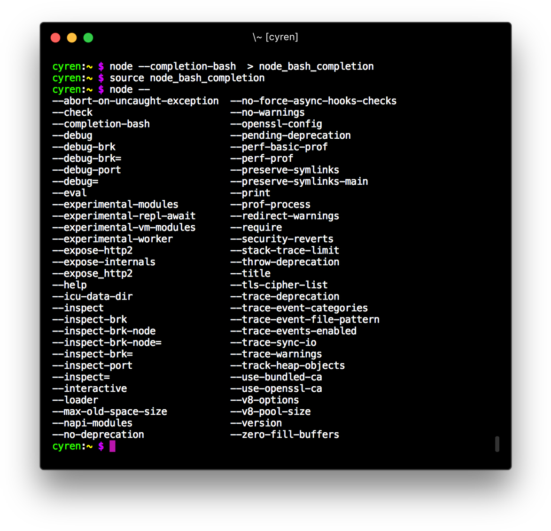
Task: Click the --max-old-space-size option
Action: point(109,411)
